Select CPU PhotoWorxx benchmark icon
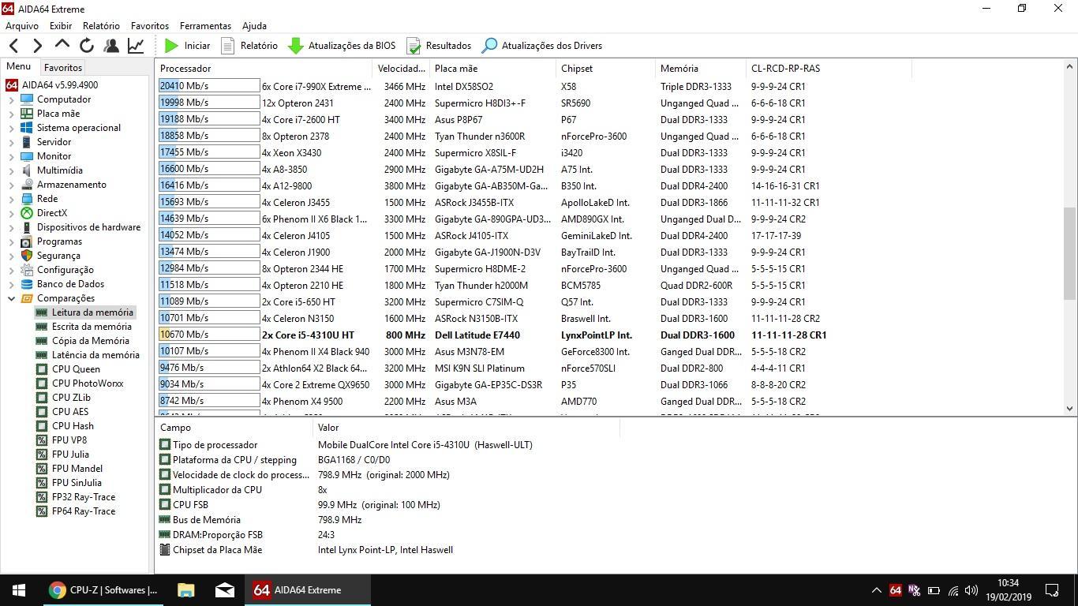Image resolution: width=1078 pixels, height=606 pixels. [x=42, y=383]
